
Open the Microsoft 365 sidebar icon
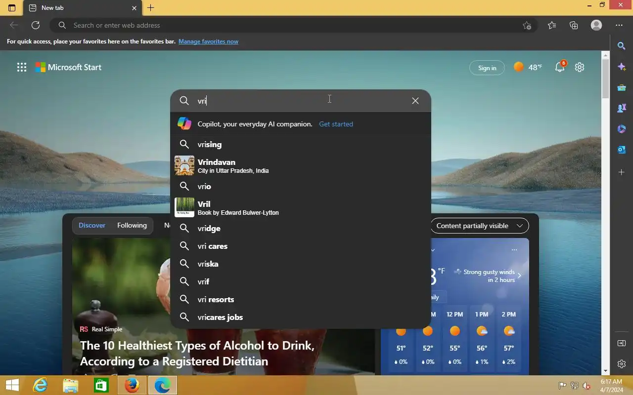click(x=622, y=129)
